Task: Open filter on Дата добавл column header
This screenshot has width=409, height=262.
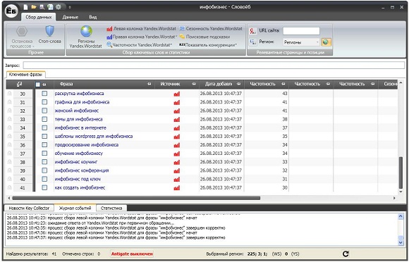Action: tap(238, 84)
